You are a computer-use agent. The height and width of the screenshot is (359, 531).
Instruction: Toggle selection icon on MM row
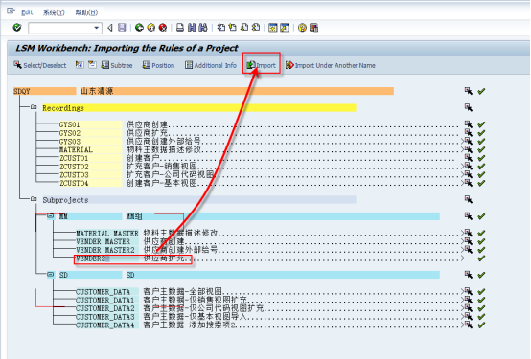click(469, 215)
